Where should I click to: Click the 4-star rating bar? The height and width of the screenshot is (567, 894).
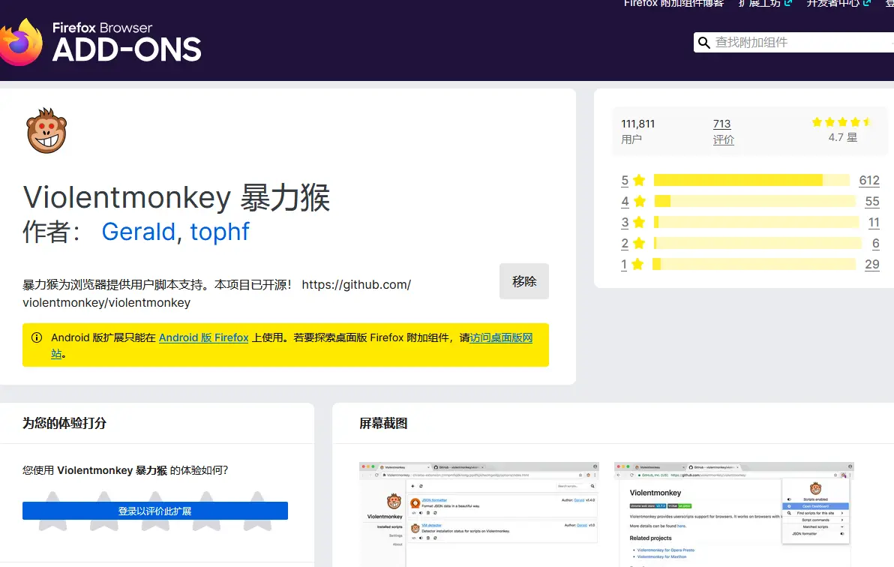[755, 201]
